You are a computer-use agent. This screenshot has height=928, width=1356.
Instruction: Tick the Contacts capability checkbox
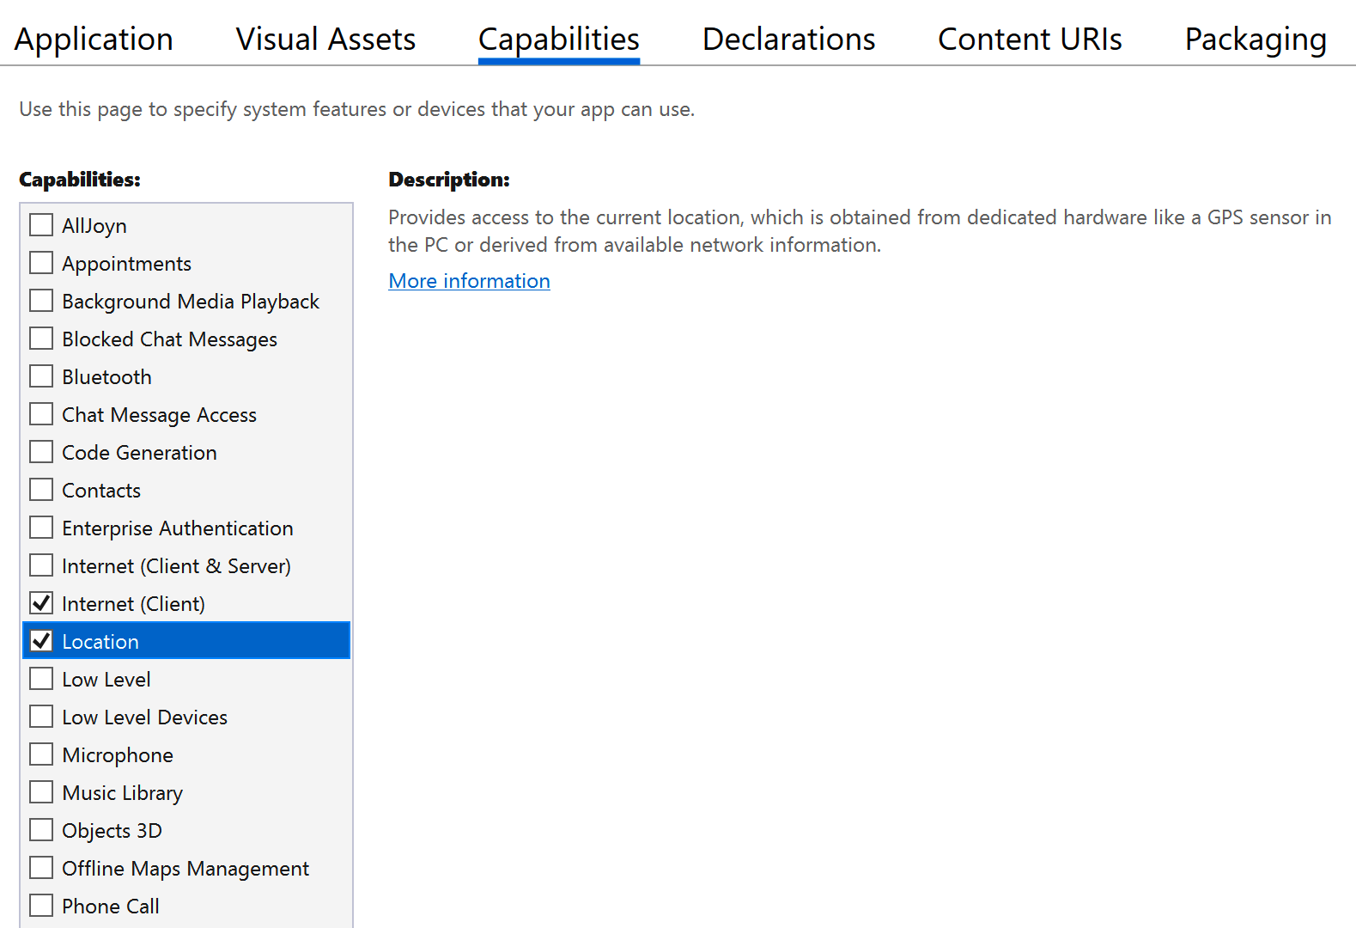click(x=41, y=490)
